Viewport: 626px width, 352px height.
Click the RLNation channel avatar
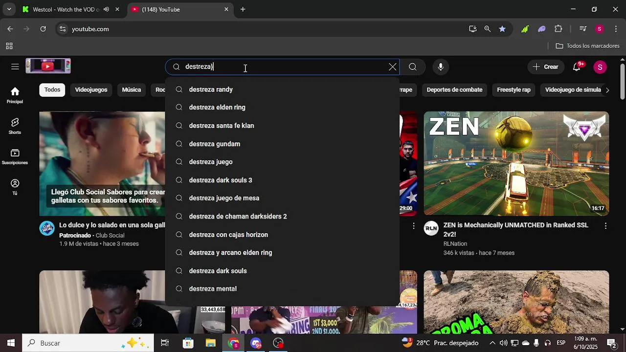click(431, 228)
